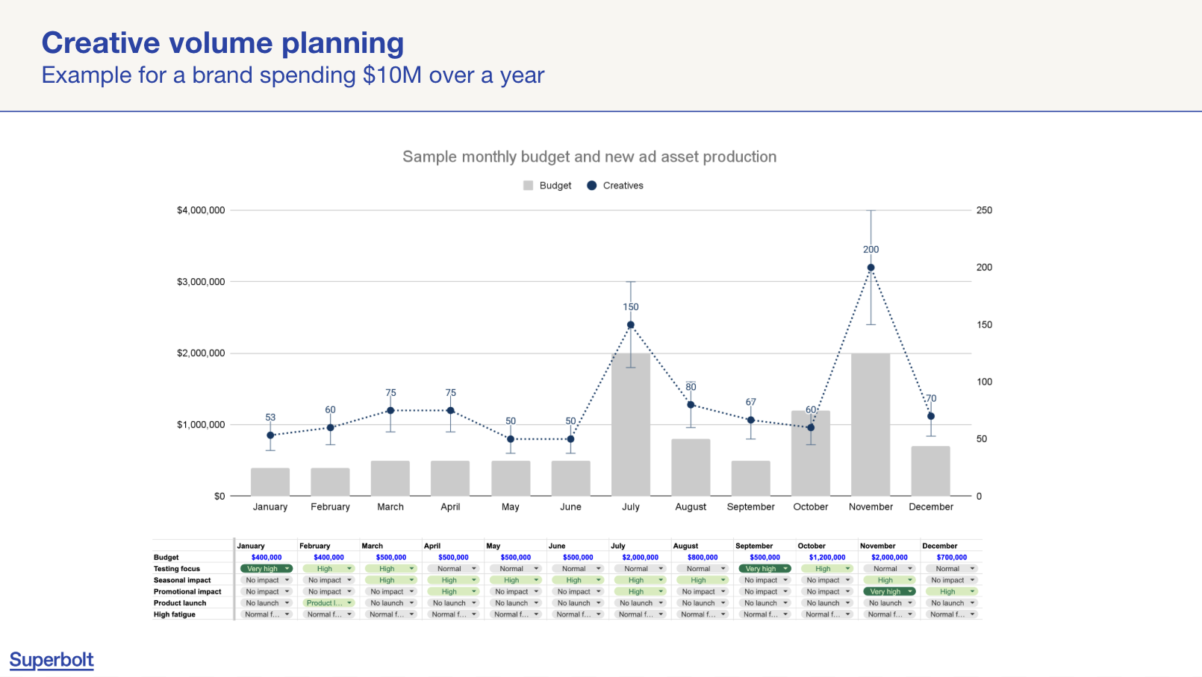Select the November budget bar
The image size is (1202, 677).
point(871,425)
